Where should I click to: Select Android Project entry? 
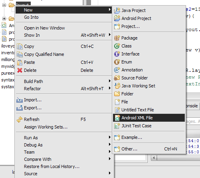(149, 18)
